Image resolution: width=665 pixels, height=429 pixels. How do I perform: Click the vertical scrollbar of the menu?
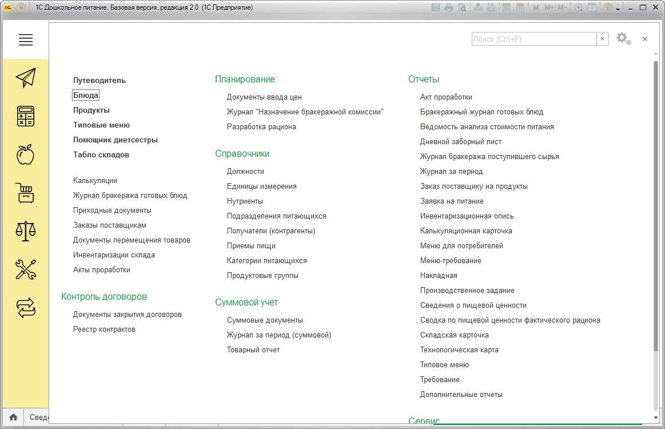tap(656, 206)
